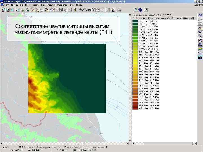Click the leftmost icon in the main toolbar
This screenshot has width=203, height=152.
coord(4,10)
